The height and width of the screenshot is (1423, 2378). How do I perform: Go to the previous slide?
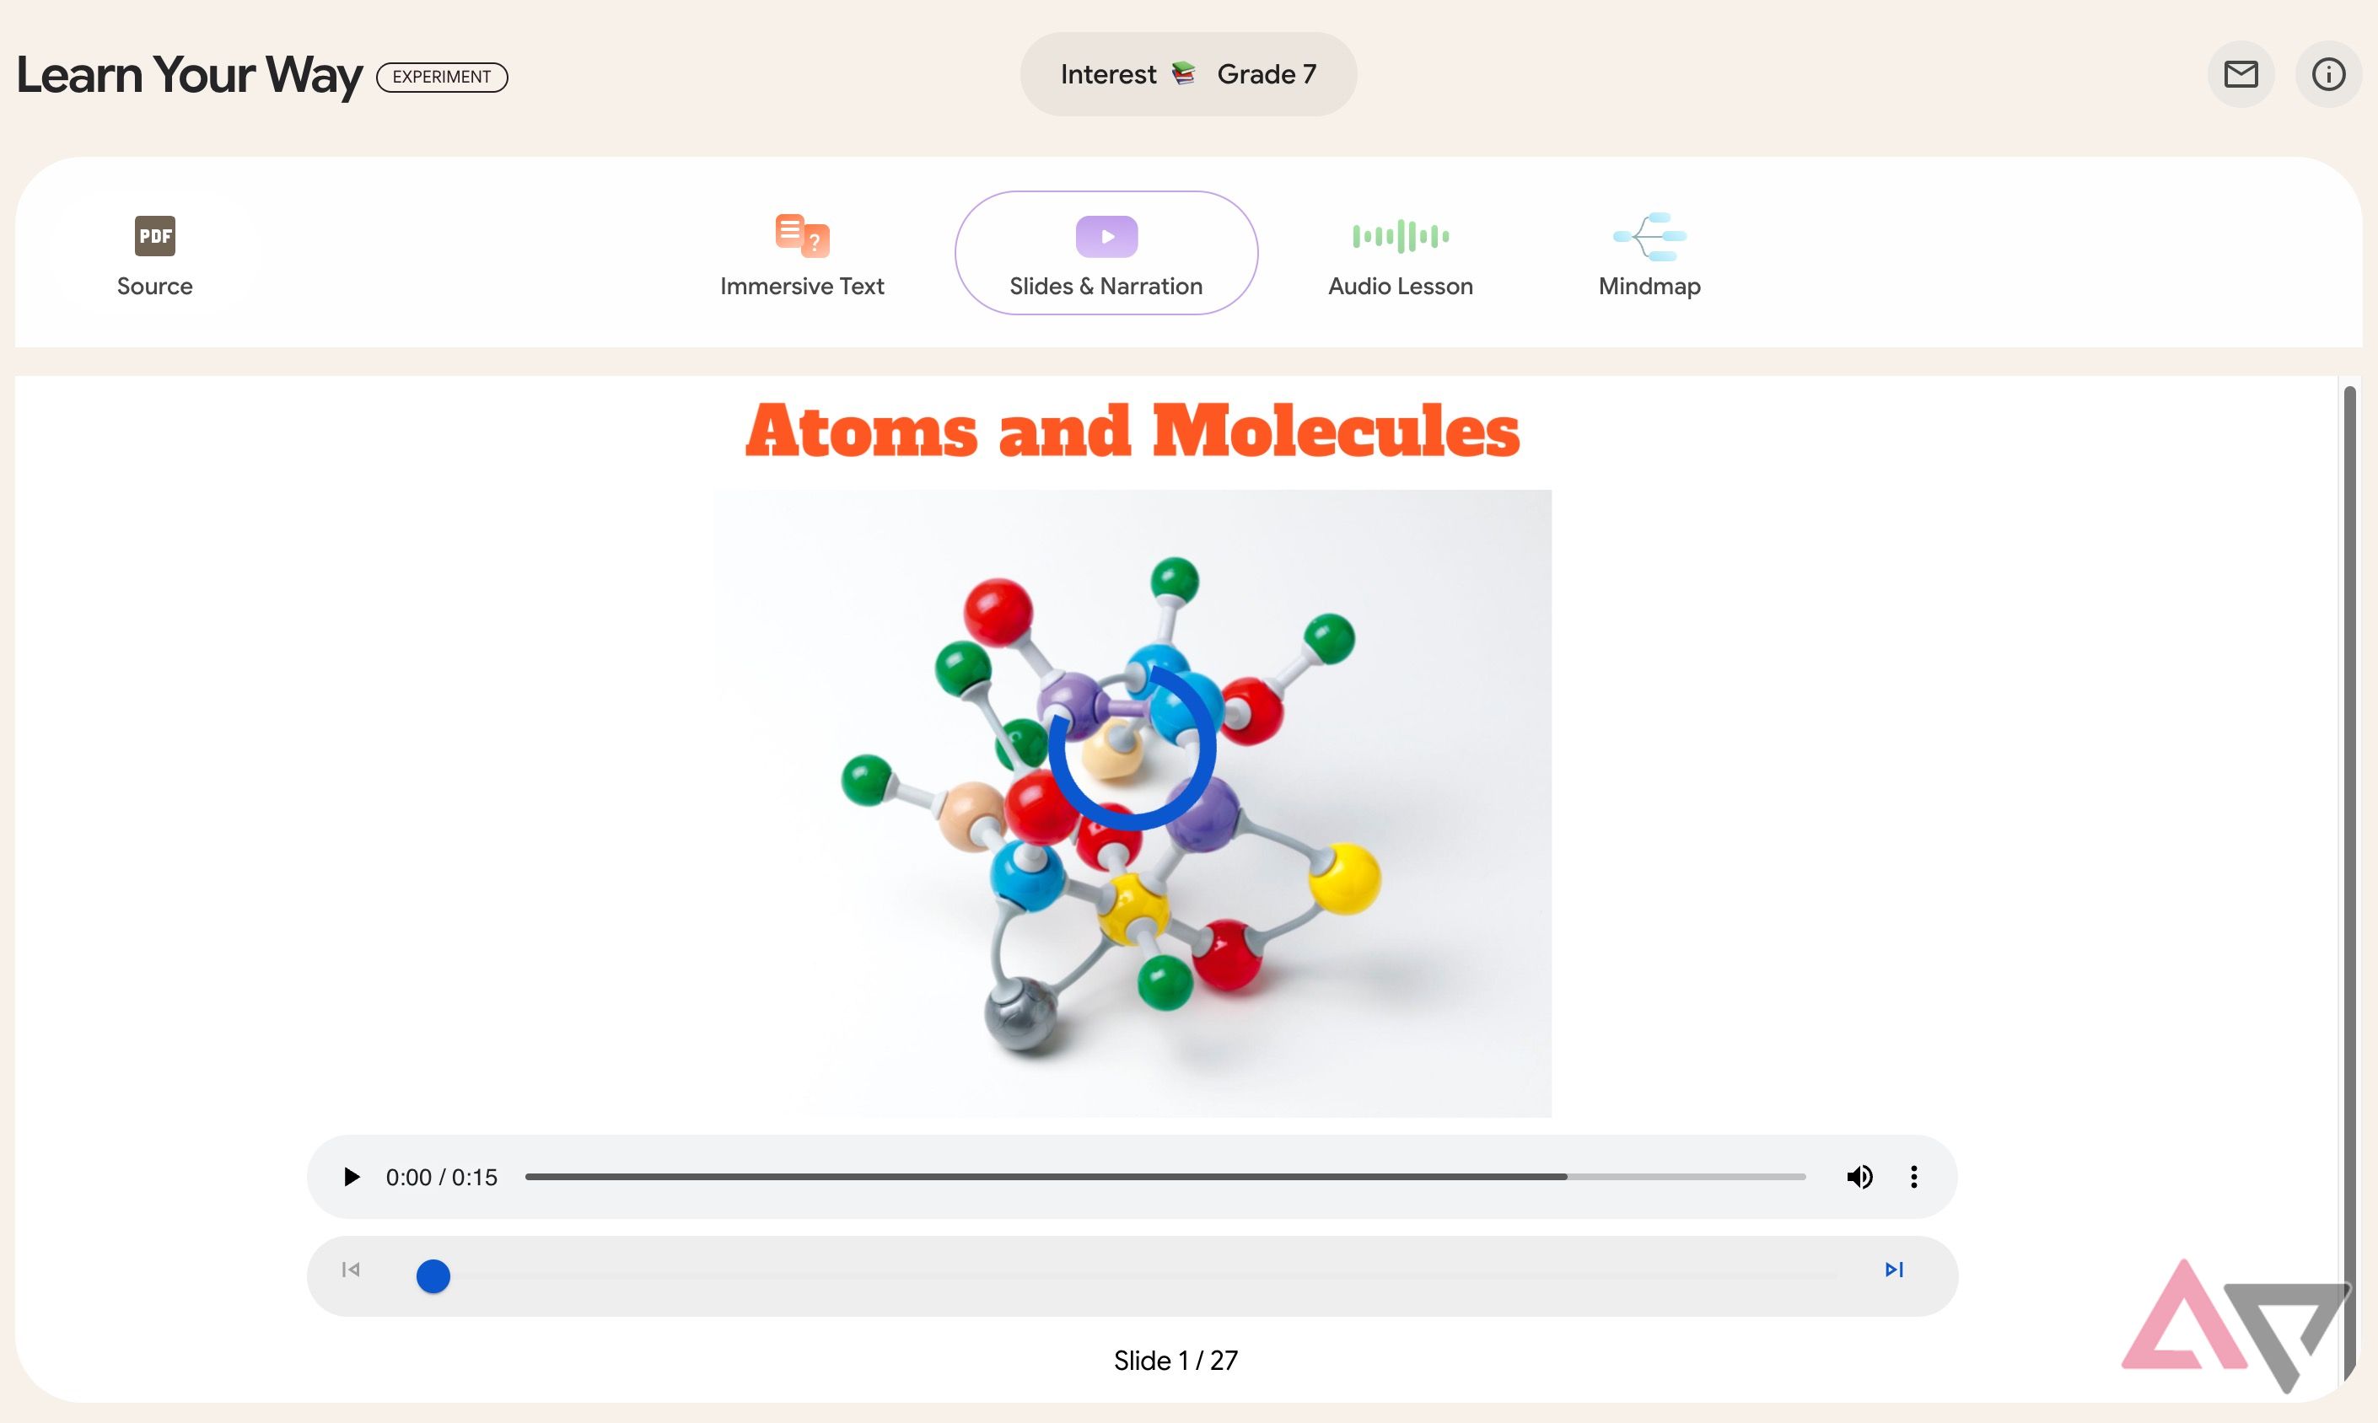[x=351, y=1270]
